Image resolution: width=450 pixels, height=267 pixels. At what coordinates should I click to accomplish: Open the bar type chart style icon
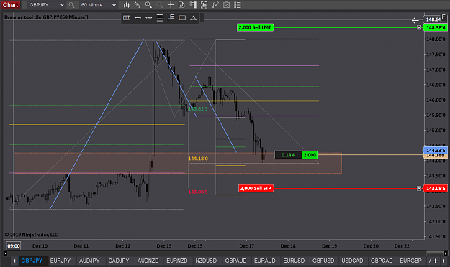coord(126,5)
